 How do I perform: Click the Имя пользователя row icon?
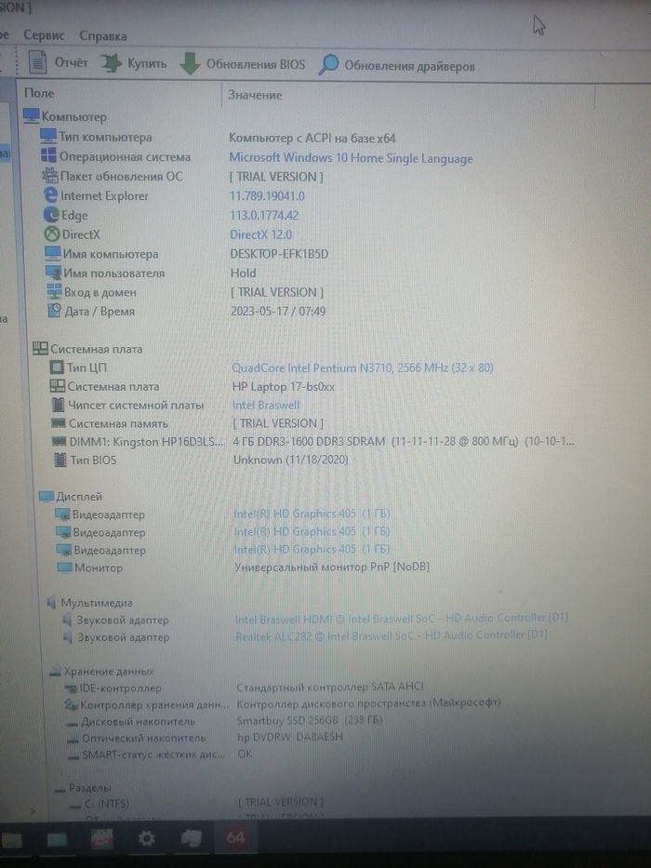(54, 273)
